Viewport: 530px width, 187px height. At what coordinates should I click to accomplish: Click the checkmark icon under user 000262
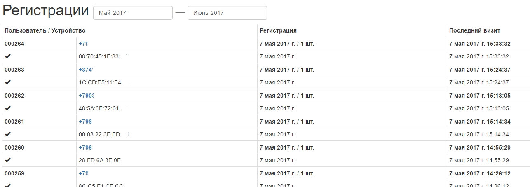tap(7, 108)
